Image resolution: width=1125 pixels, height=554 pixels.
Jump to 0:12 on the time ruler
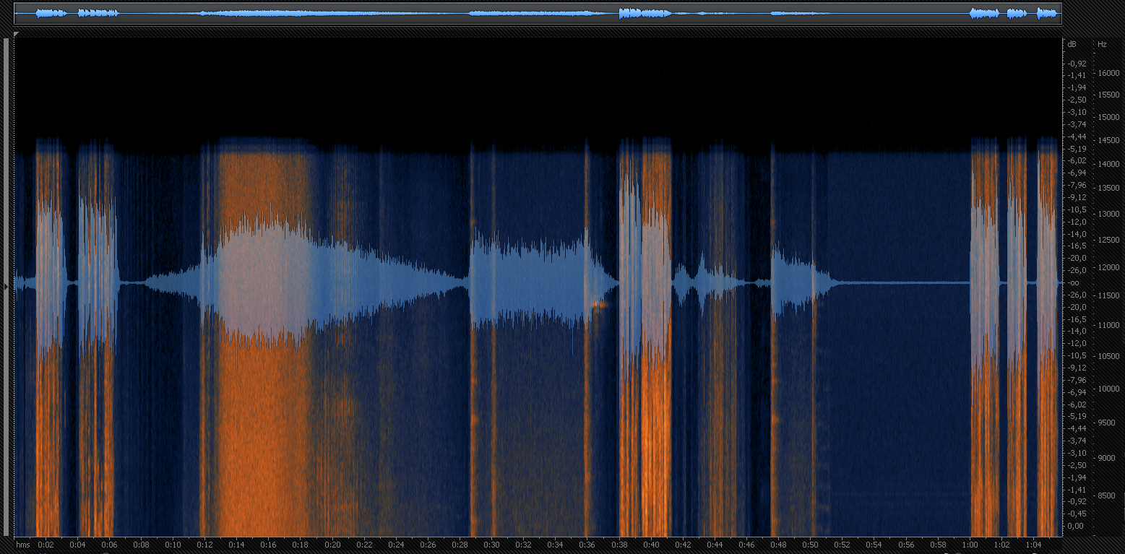tap(204, 545)
